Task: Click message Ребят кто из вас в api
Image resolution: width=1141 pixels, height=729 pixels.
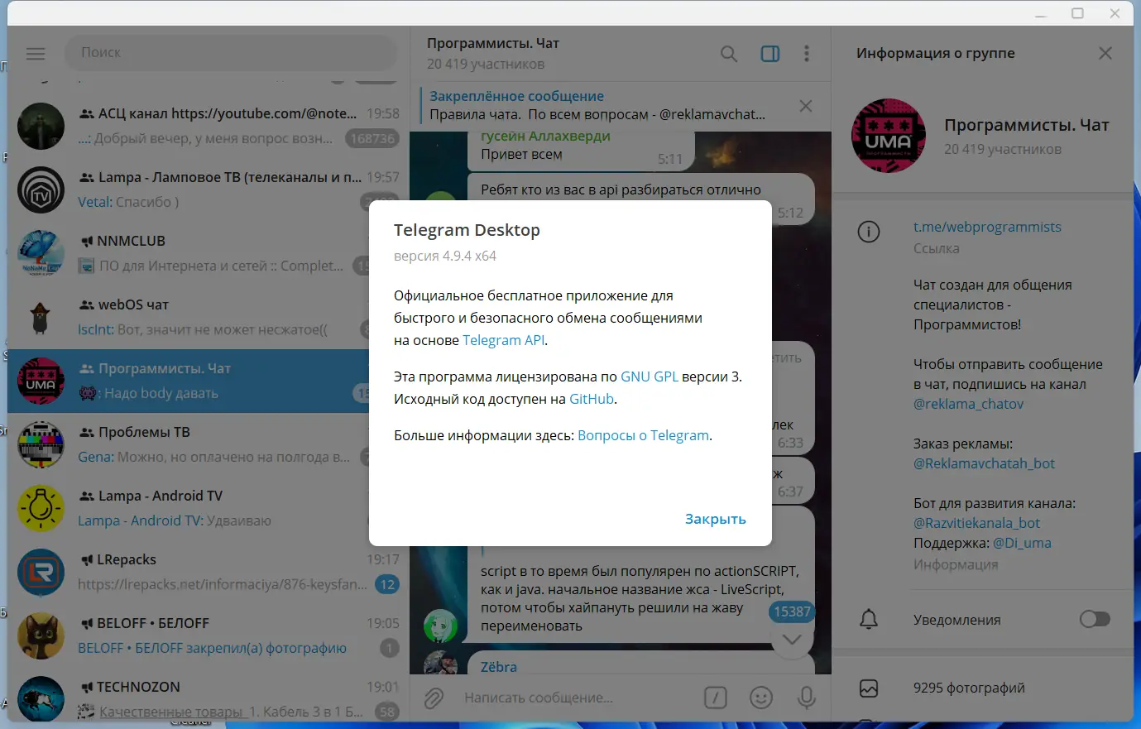Action: [x=621, y=189]
